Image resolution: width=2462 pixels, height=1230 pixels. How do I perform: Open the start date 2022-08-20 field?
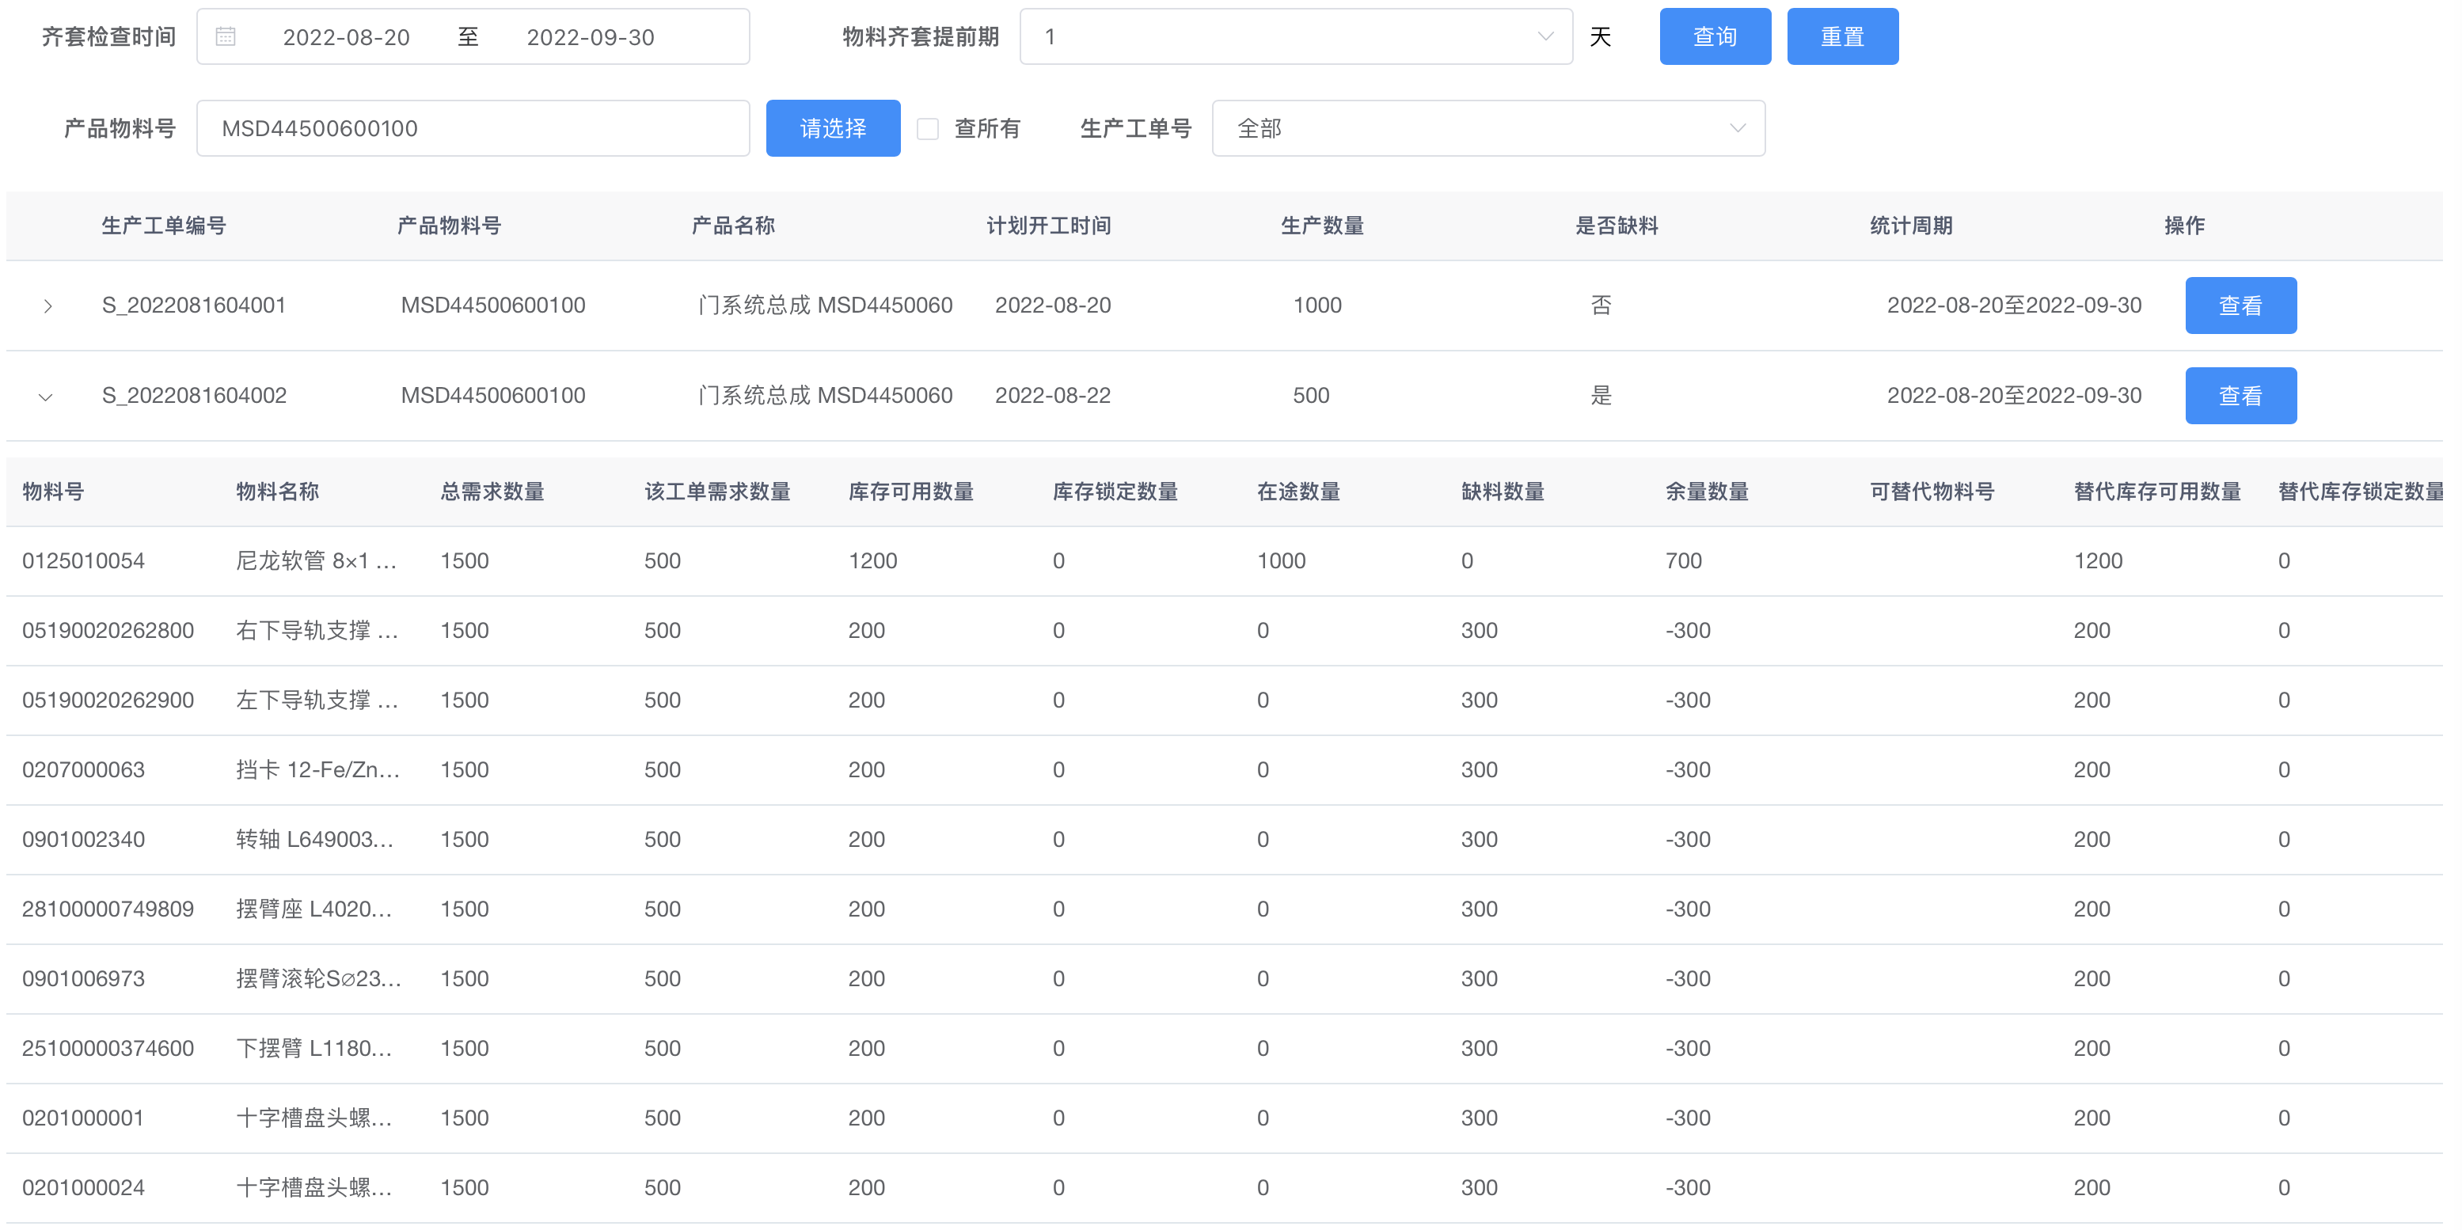click(346, 37)
